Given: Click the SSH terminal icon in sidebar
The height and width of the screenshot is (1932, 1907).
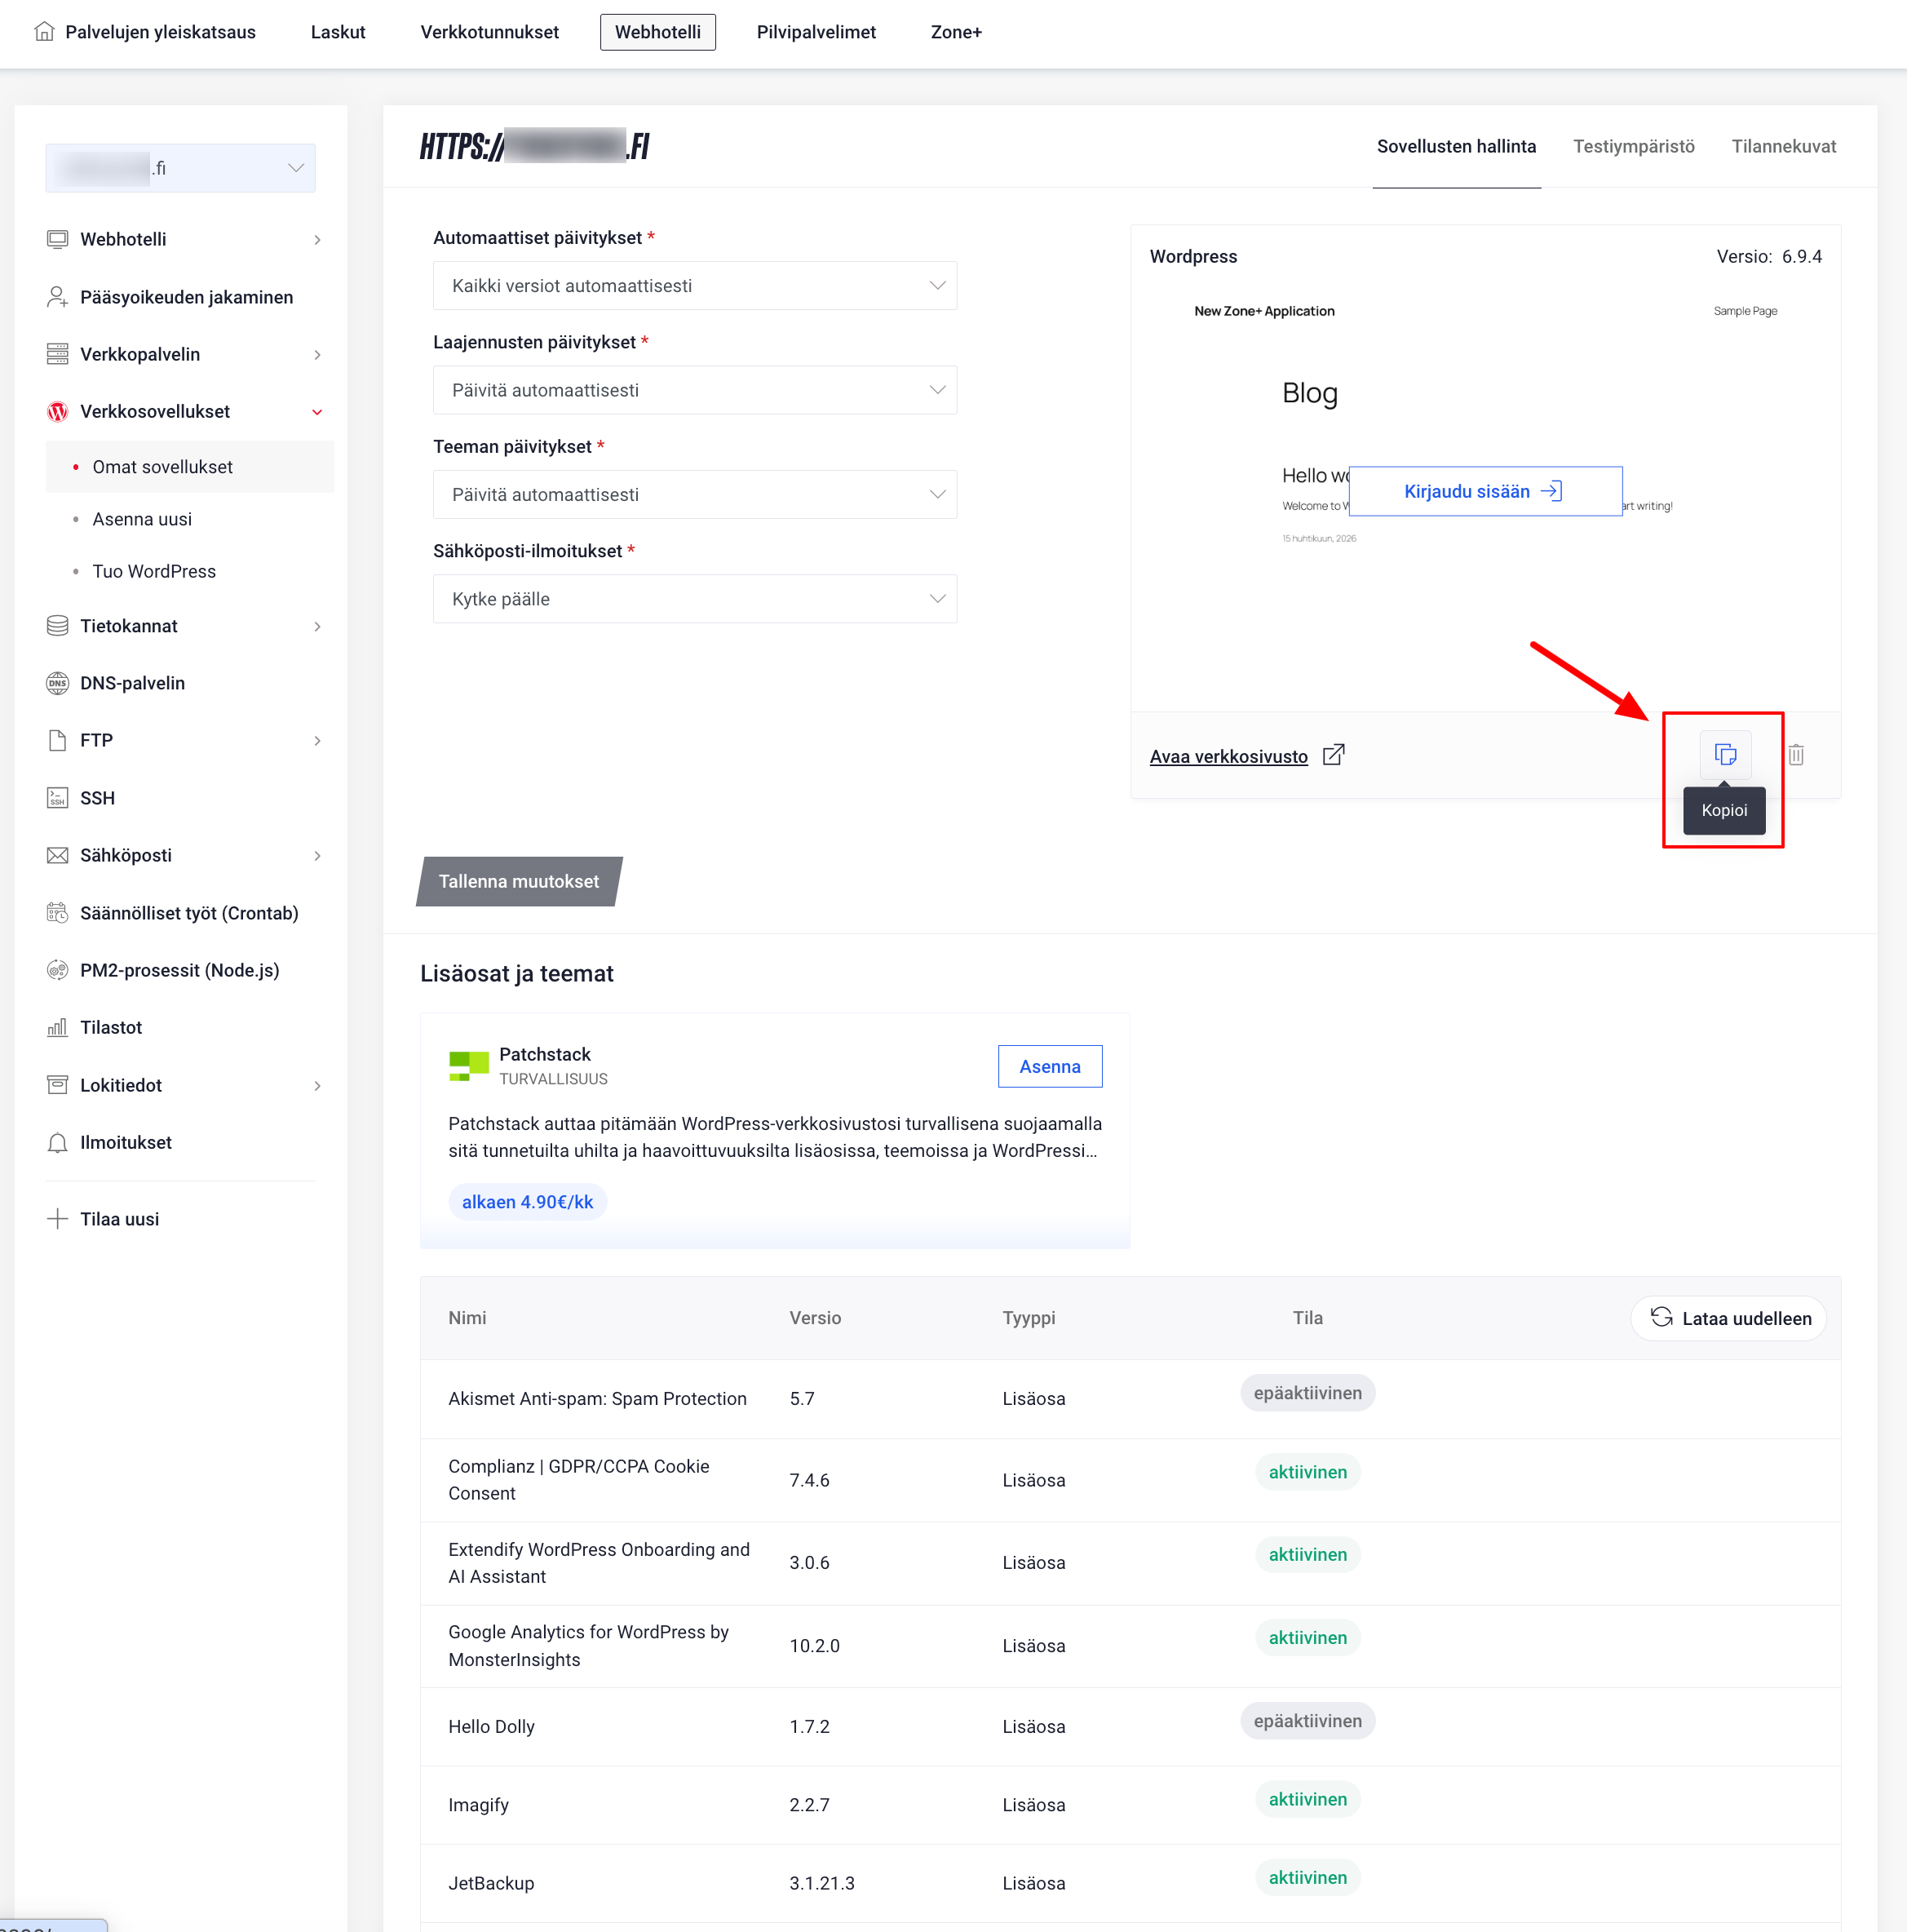Looking at the screenshot, I should pyautogui.click(x=58, y=798).
